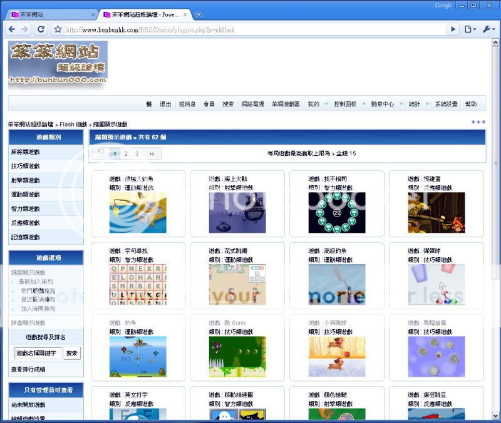501x423 pixels.
Task: Click the scrollbar down arrow
Action: point(495,415)
